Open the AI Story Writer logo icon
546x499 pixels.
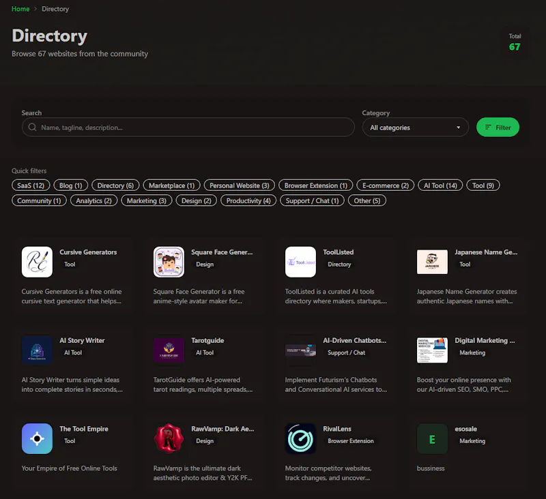(37, 350)
